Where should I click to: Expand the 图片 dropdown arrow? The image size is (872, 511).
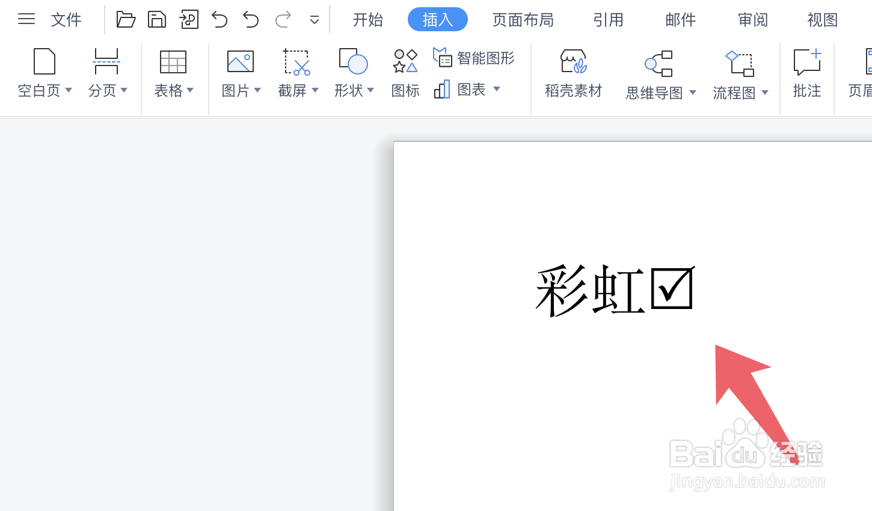tap(257, 90)
